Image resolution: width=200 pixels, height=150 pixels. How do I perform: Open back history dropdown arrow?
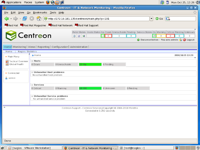click(11, 19)
